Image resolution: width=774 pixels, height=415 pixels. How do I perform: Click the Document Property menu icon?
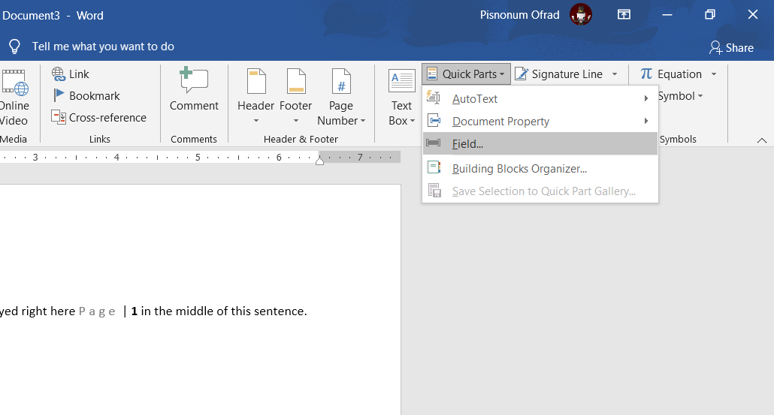point(434,120)
